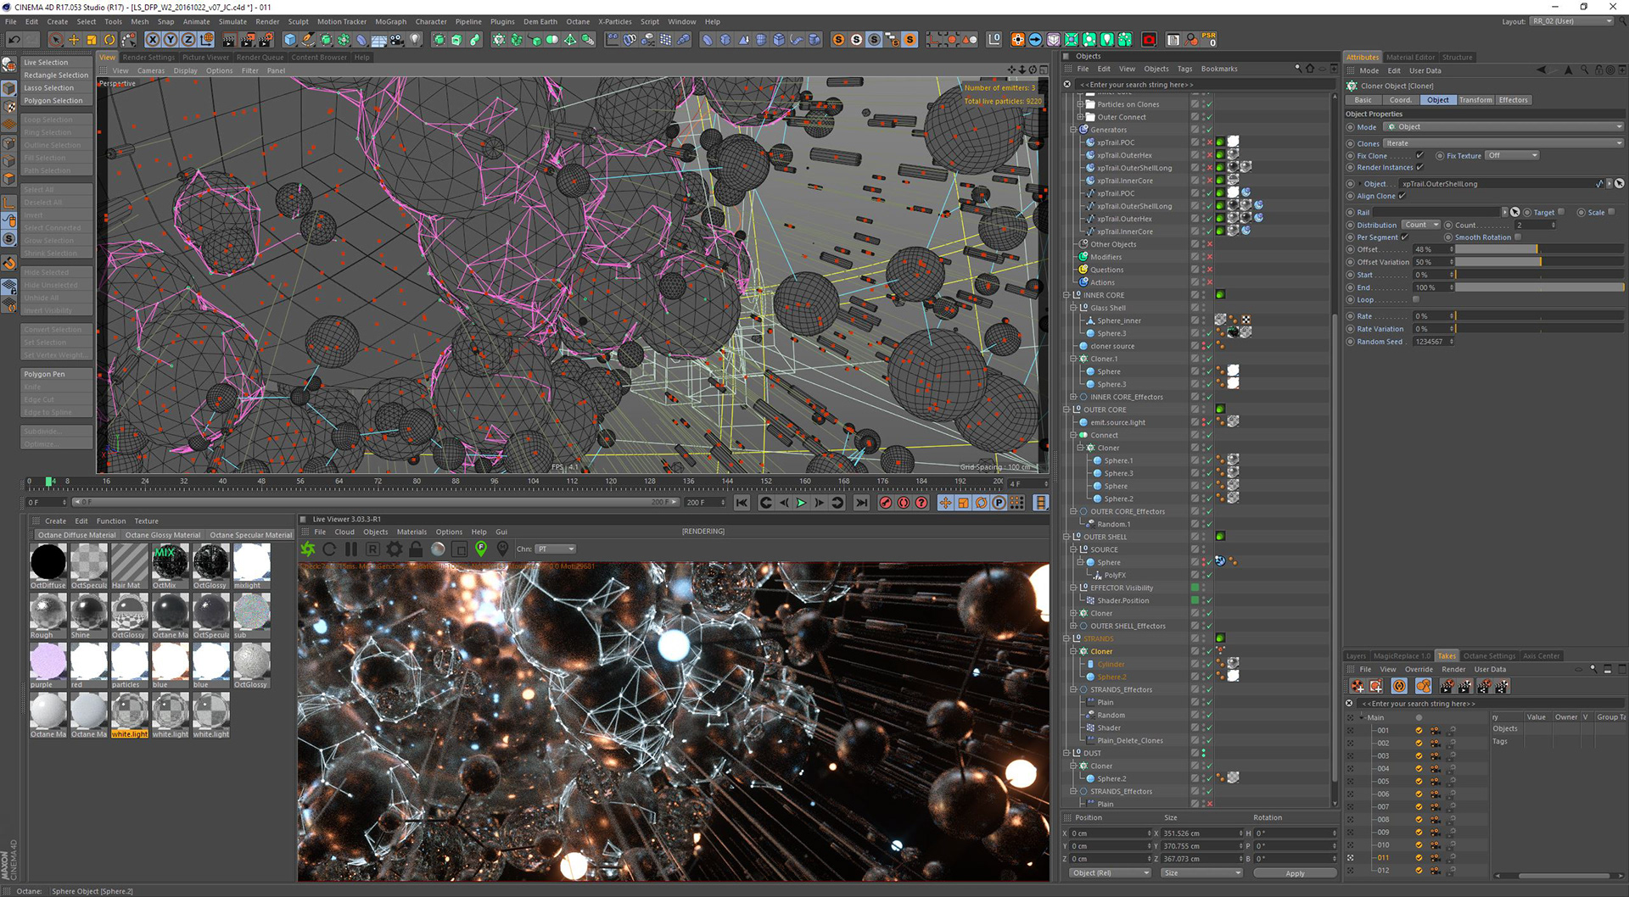Select the Scale tool icon

click(x=92, y=39)
